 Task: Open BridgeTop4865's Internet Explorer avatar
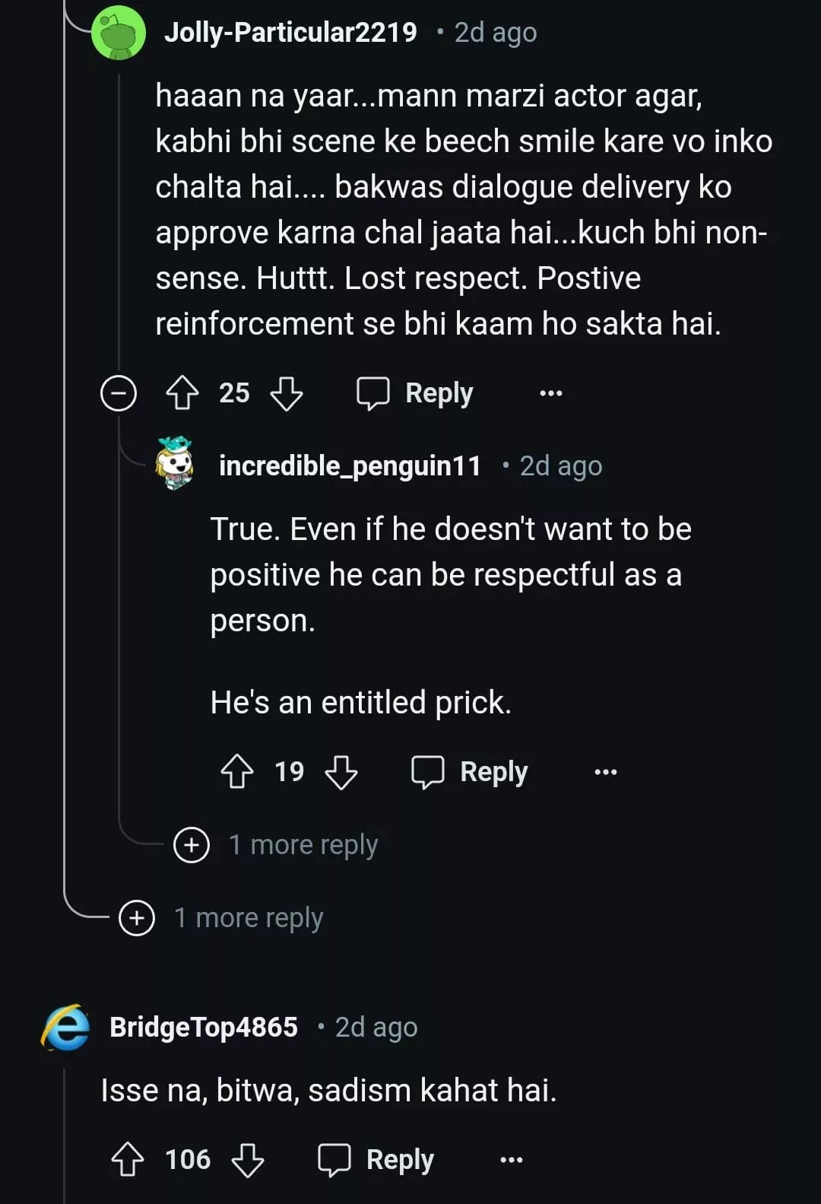(x=66, y=1028)
